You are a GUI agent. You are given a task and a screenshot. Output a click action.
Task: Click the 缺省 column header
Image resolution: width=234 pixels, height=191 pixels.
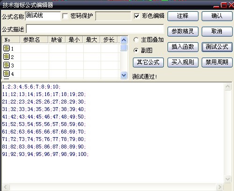coord(57,40)
